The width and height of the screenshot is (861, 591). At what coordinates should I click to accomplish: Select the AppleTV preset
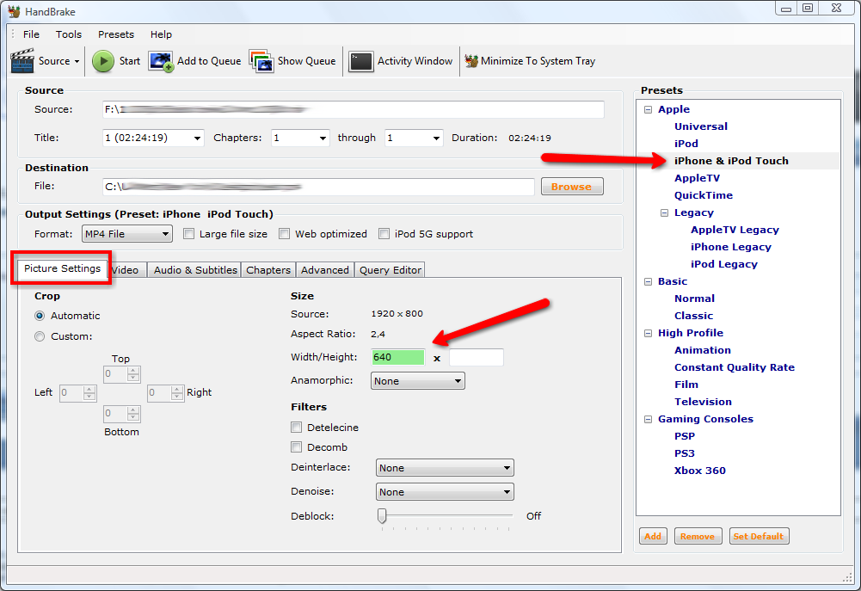tap(697, 178)
